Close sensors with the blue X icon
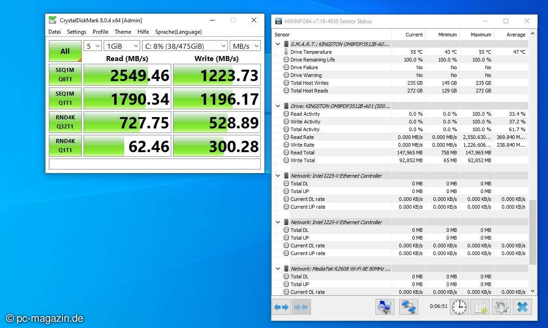The height and width of the screenshot is (328, 548). tap(522, 307)
